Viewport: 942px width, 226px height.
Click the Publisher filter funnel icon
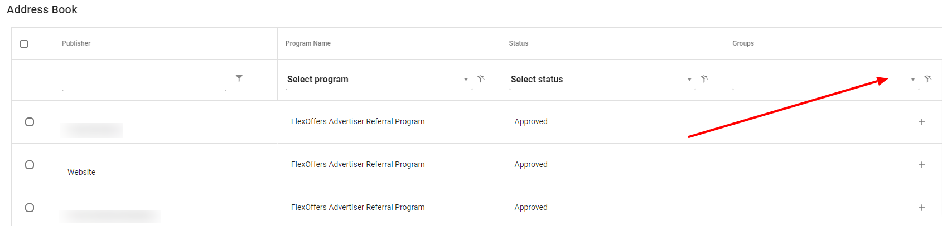(239, 78)
